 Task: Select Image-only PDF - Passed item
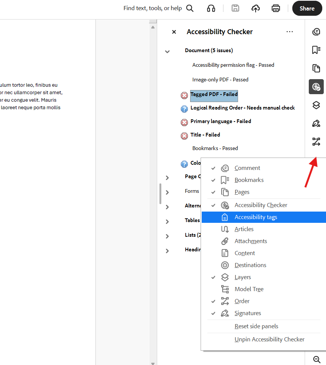point(220,80)
